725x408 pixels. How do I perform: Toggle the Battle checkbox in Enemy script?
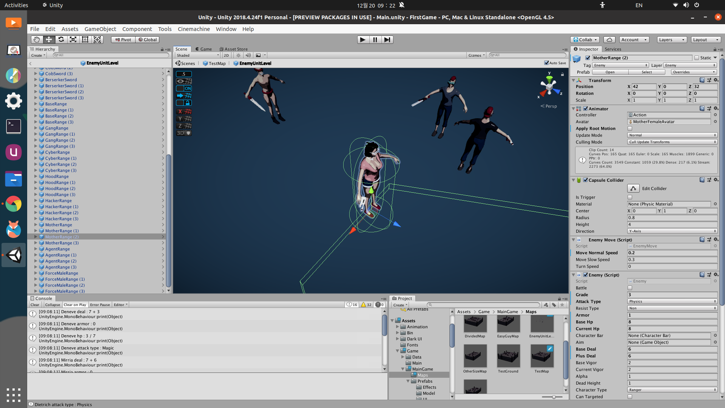630,288
